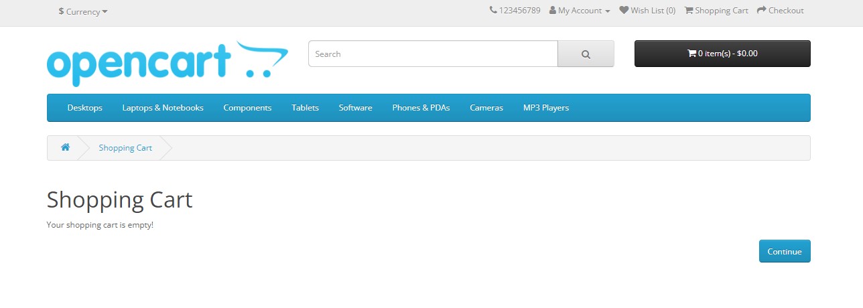
Task: Select Cameras category
Action: (x=486, y=108)
